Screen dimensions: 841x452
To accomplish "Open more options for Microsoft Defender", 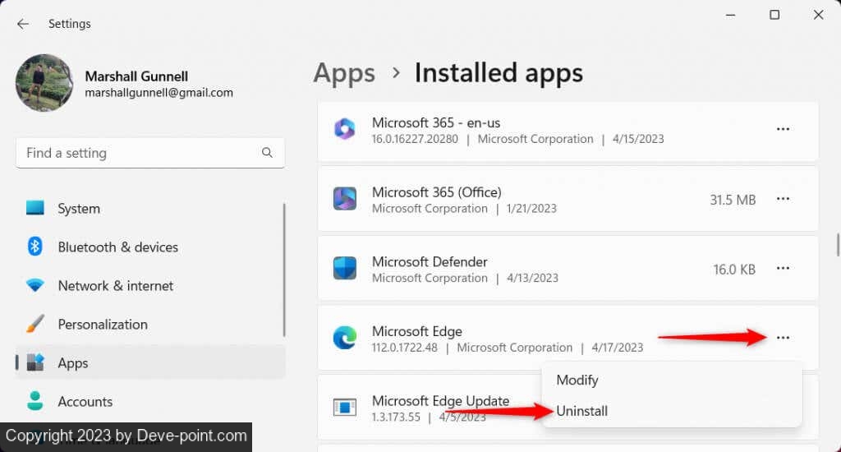I will pyautogui.click(x=783, y=269).
